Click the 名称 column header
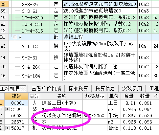This screenshot has width=159, height=135. pos(62,96)
